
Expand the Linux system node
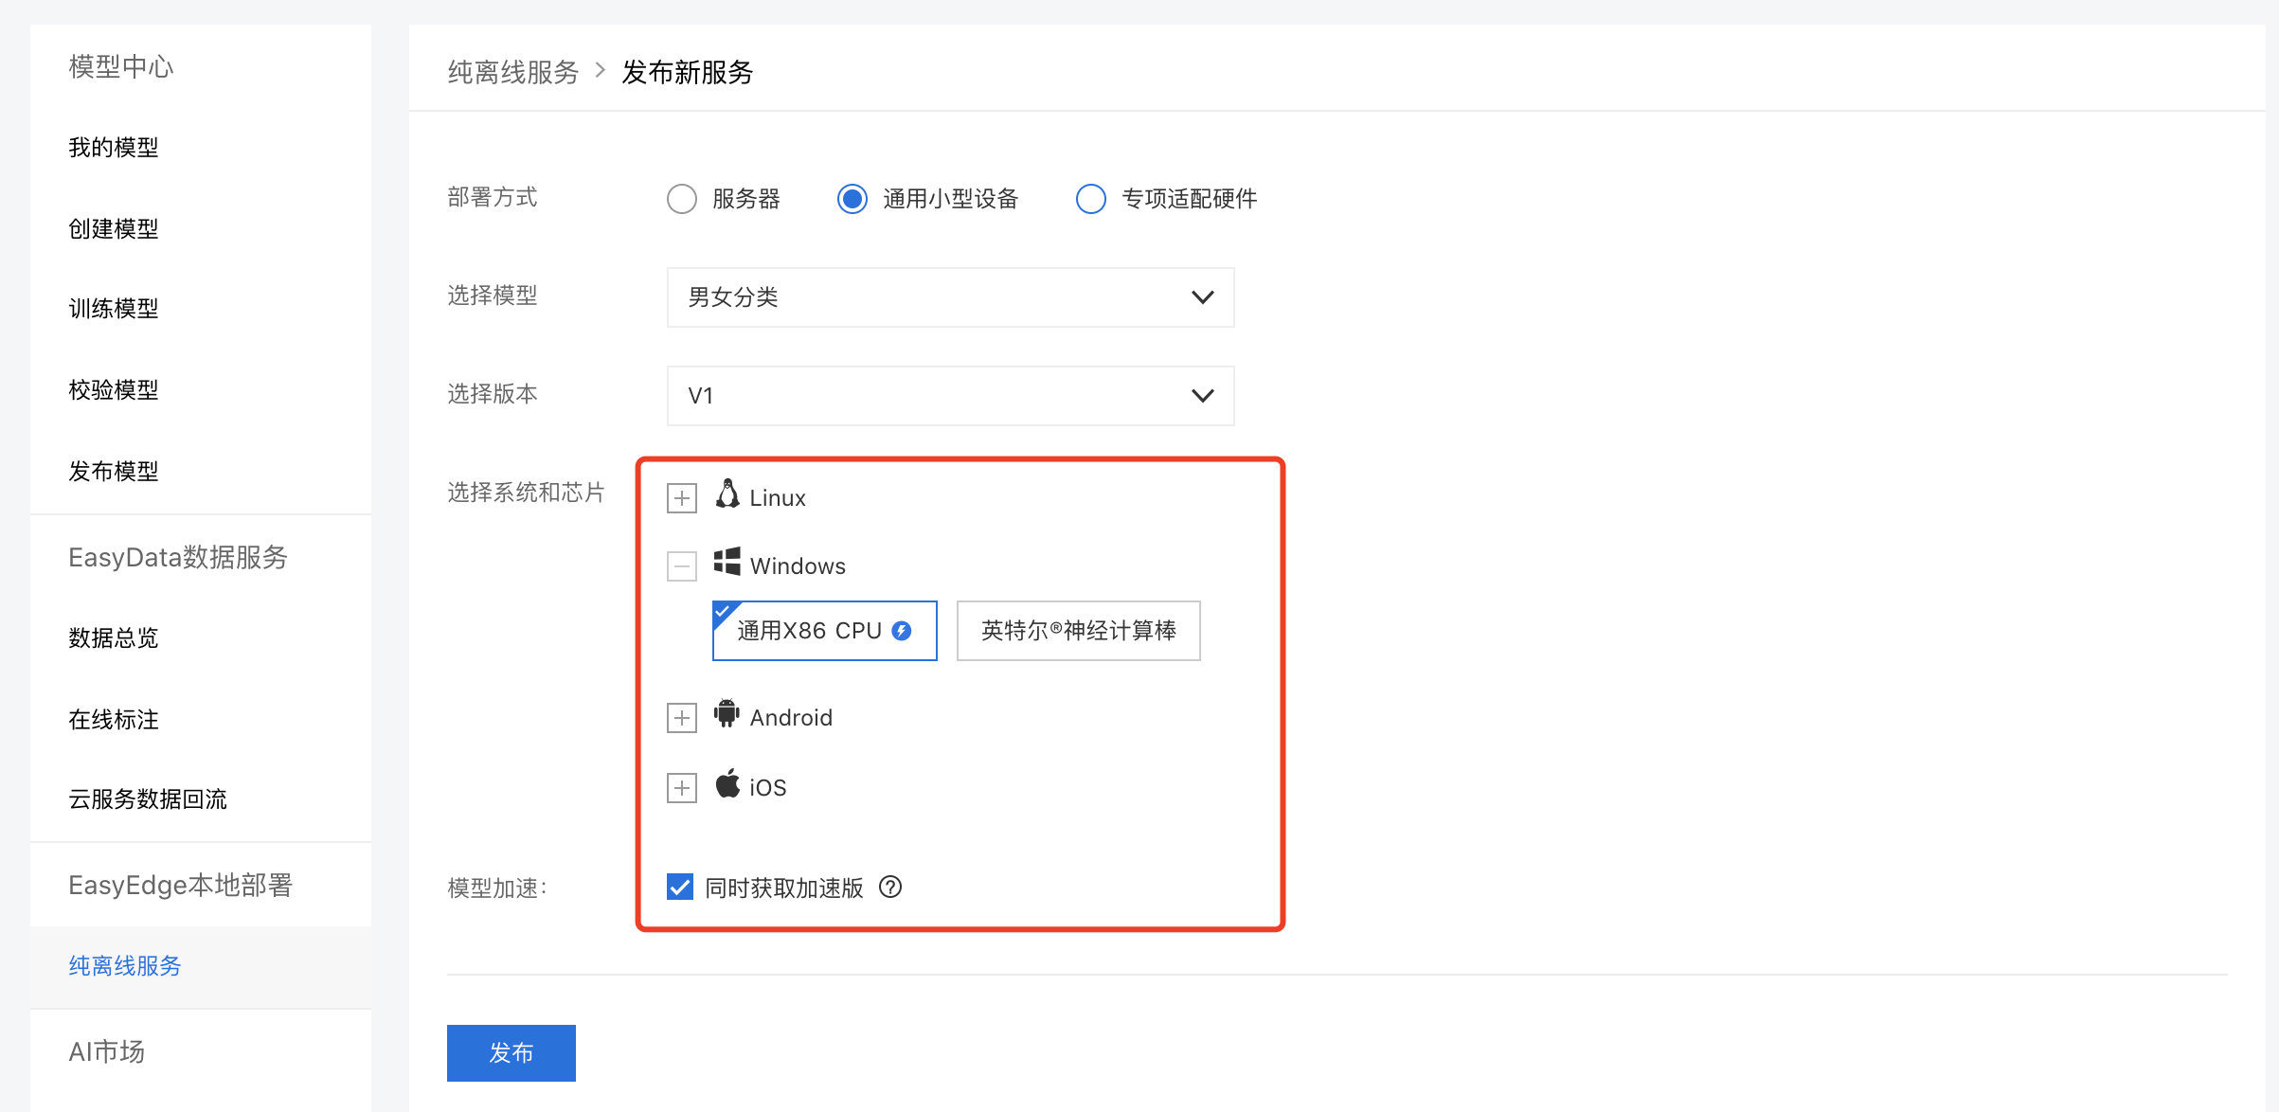pyautogui.click(x=682, y=498)
